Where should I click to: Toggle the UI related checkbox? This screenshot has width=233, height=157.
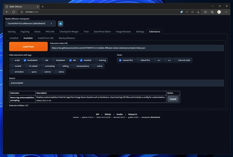point(26,66)
